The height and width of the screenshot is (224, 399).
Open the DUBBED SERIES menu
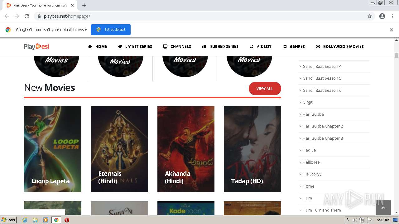coord(220,46)
